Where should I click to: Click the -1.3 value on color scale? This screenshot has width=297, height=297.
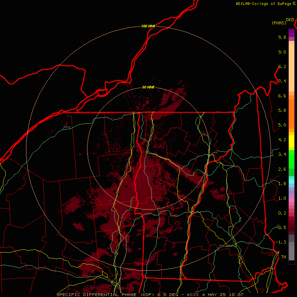point(281,242)
